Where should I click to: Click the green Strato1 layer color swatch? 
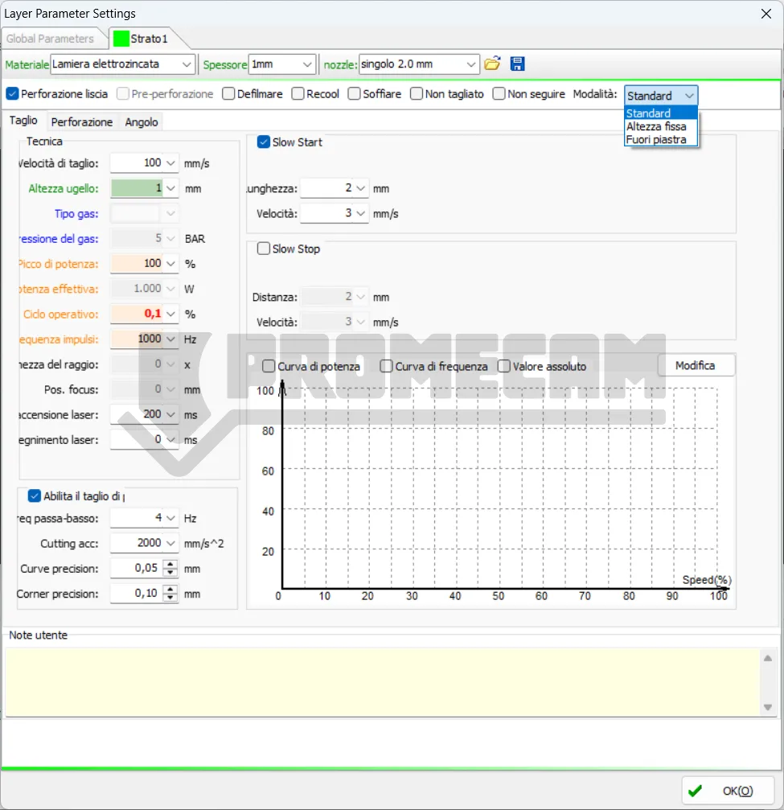coord(121,39)
